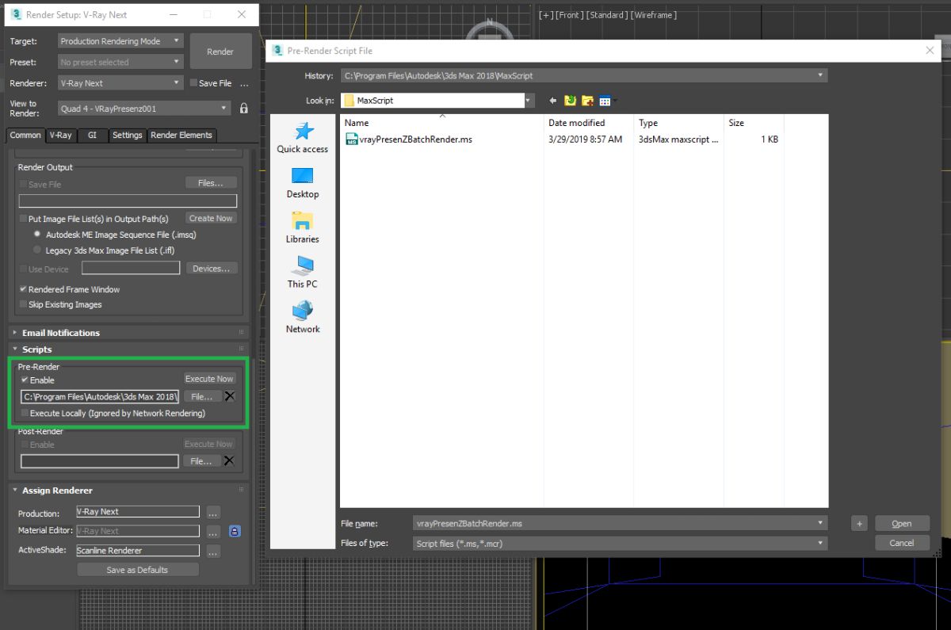Toggle Put Image File List(s) in Output Path(s)

(x=23, y=219)
